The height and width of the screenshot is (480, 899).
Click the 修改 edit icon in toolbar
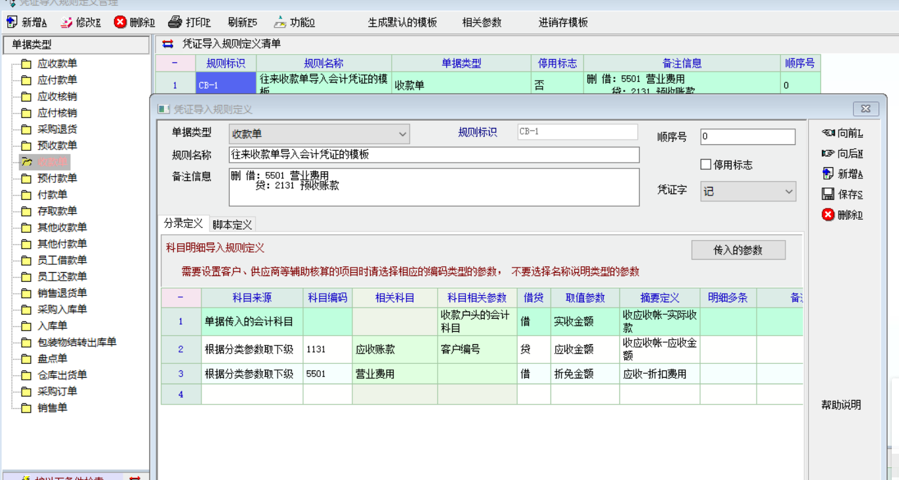click(66, 22)
